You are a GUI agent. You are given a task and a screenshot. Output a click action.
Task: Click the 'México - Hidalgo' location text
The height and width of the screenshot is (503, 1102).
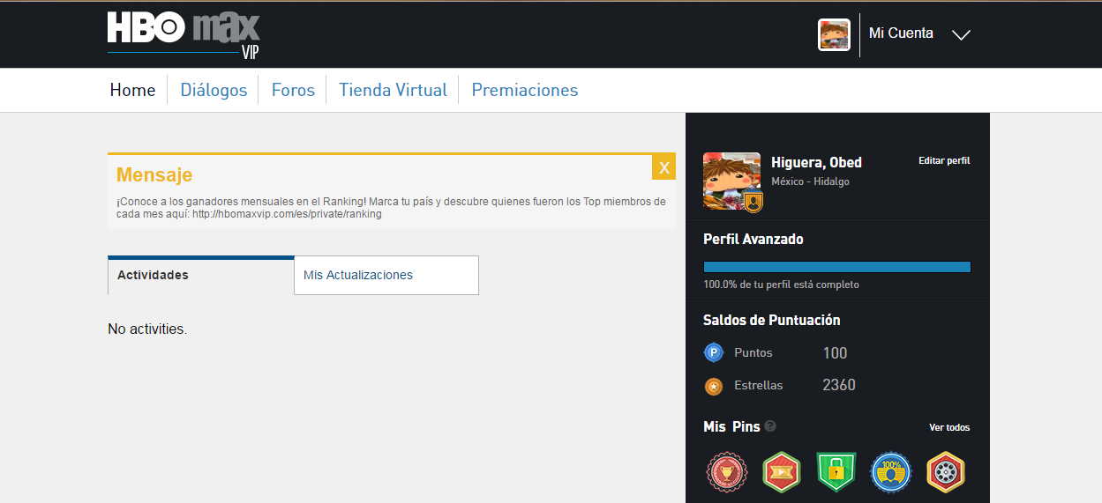(x=810, y=181)
